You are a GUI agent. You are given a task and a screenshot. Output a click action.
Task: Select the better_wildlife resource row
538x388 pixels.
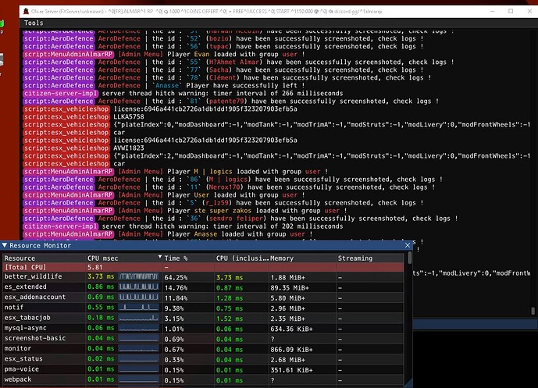[204, 277]
